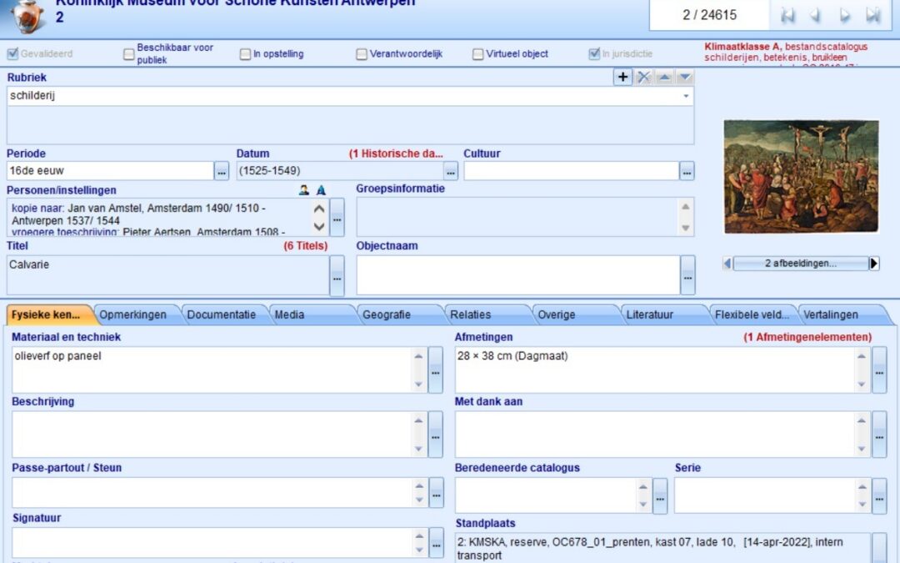Click the 2 afbeeldingen... button

(801, 263)
